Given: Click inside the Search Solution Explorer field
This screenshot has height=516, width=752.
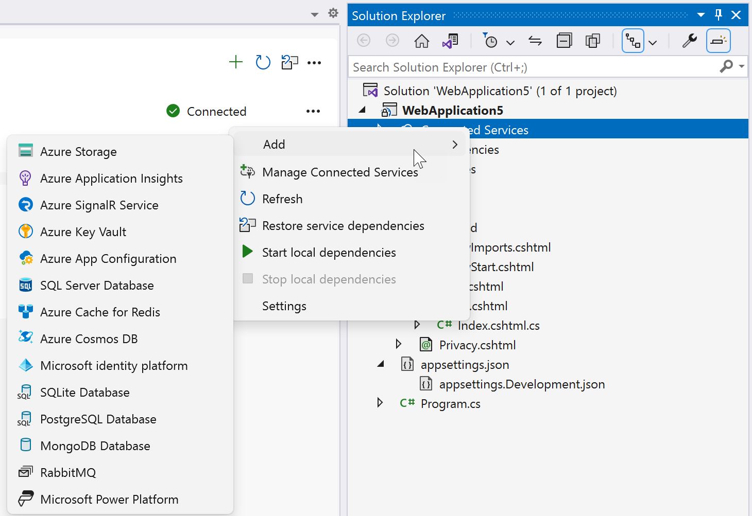Looking at the screenshot, I should click(515, 67).
